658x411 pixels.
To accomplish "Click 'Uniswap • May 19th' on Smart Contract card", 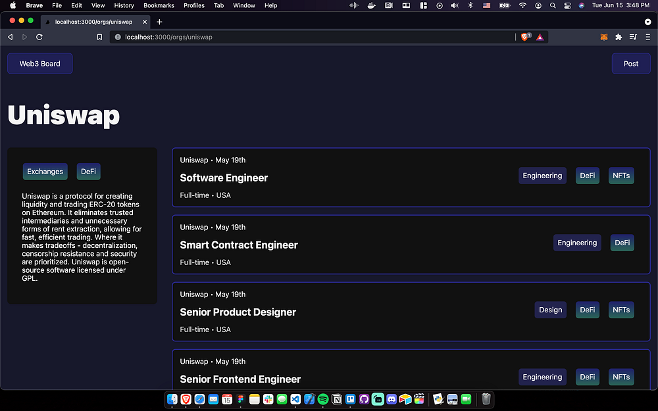I will (213, 227).
